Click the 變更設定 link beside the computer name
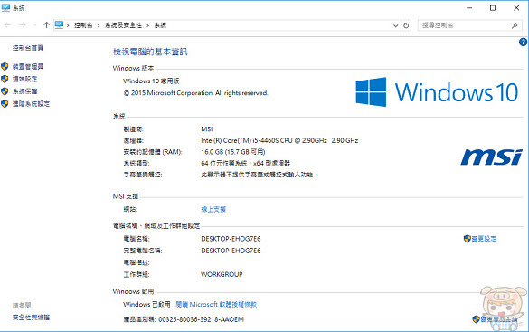Image resolution: width=529 pixels, height=332 pixels. pyautogui.click(x=484, y=239)
